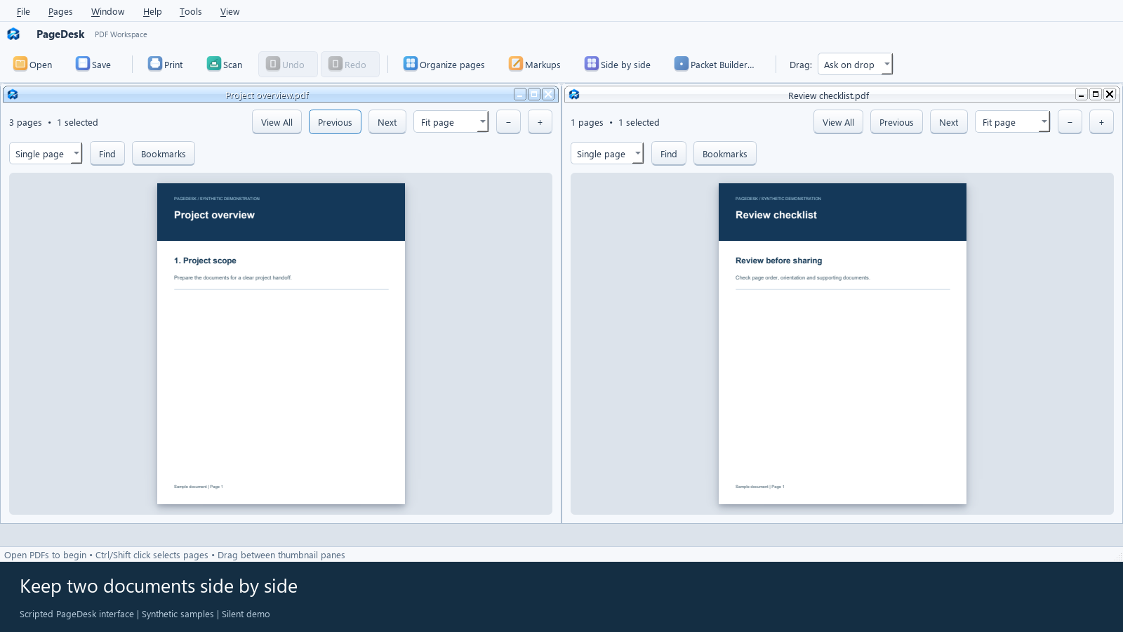Open Markups via its pencil icon
The width and height of the screenshot is (1123, 632).
coord(516,64)
